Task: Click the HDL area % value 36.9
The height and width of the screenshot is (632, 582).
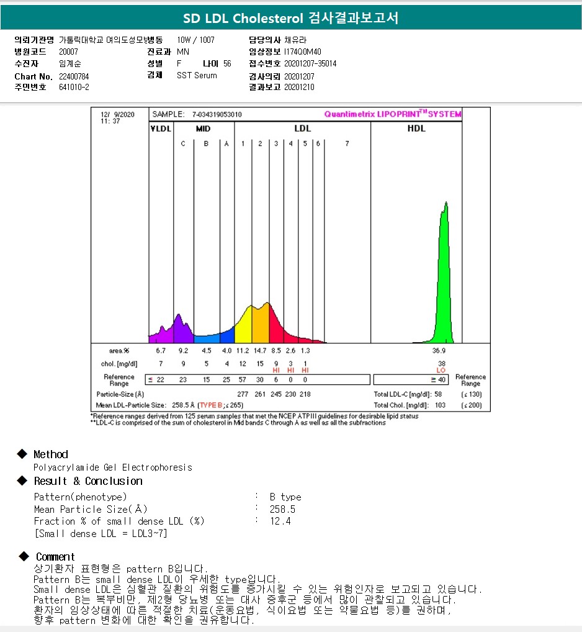Action: click(439, 351)
